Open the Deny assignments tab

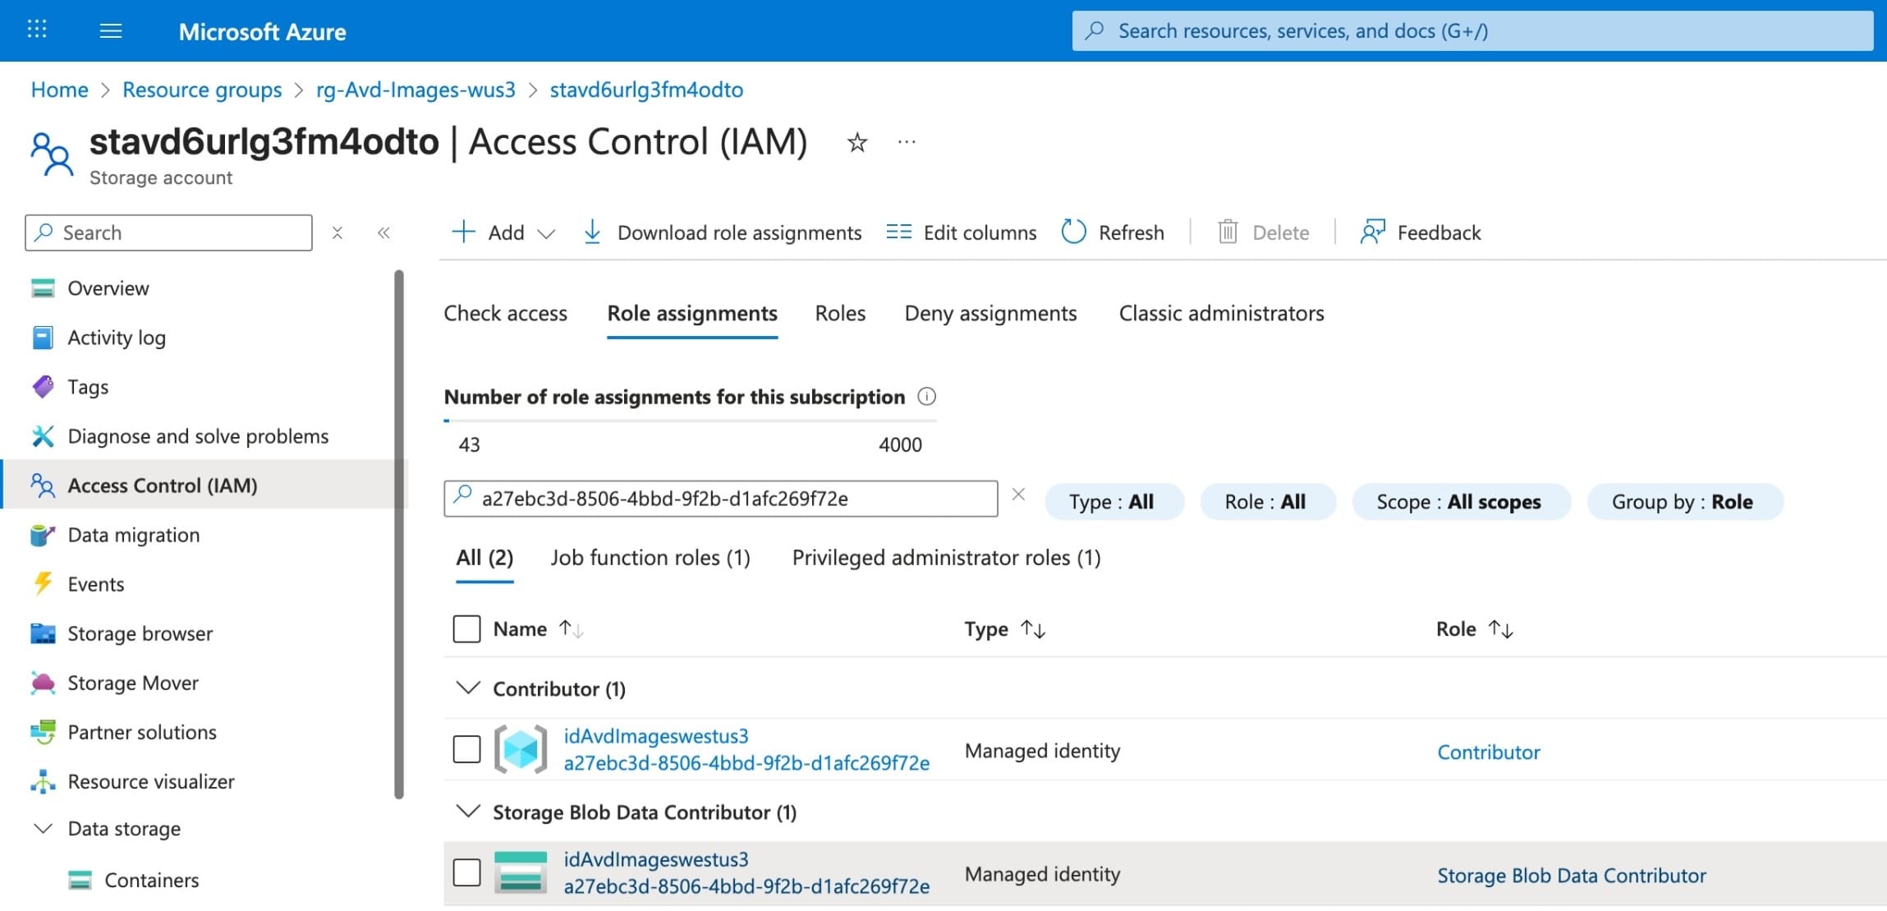(x=990, y=313)
